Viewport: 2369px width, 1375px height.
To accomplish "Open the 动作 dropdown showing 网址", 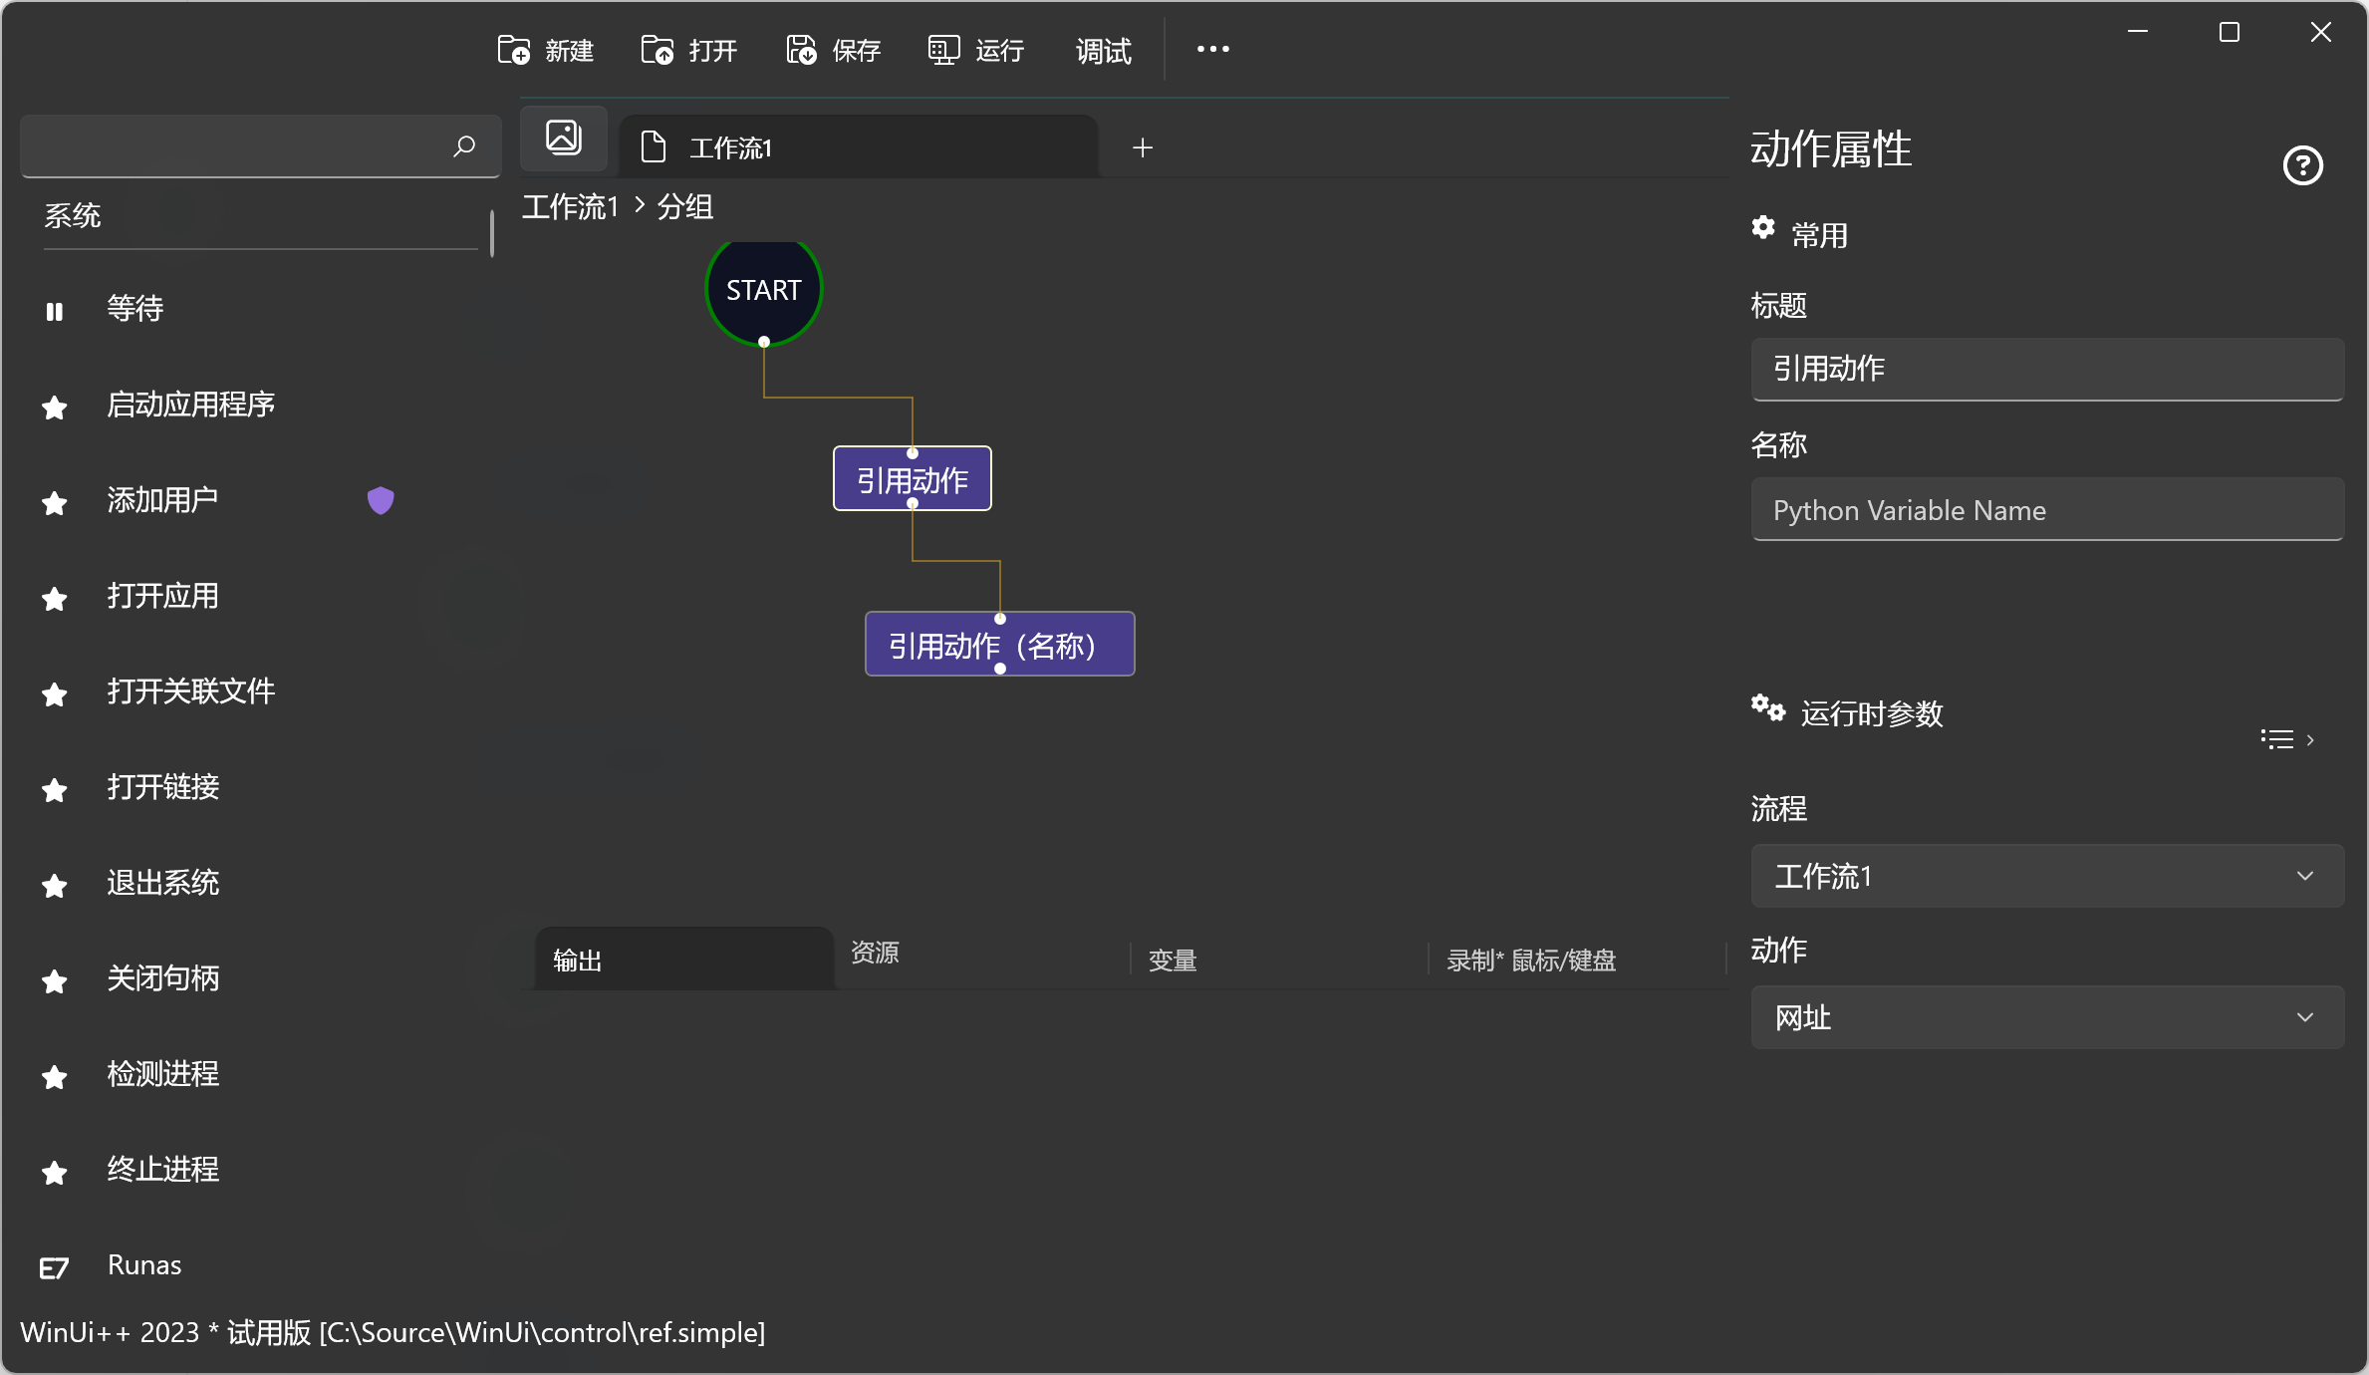I will (x=2047, y=1017).
